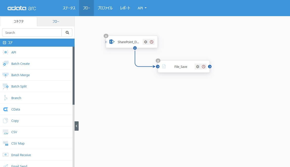Select the Copy connector icon
The height and width of the screenshot is (167, 290).
pyautogui.click(x=6, y=121)
